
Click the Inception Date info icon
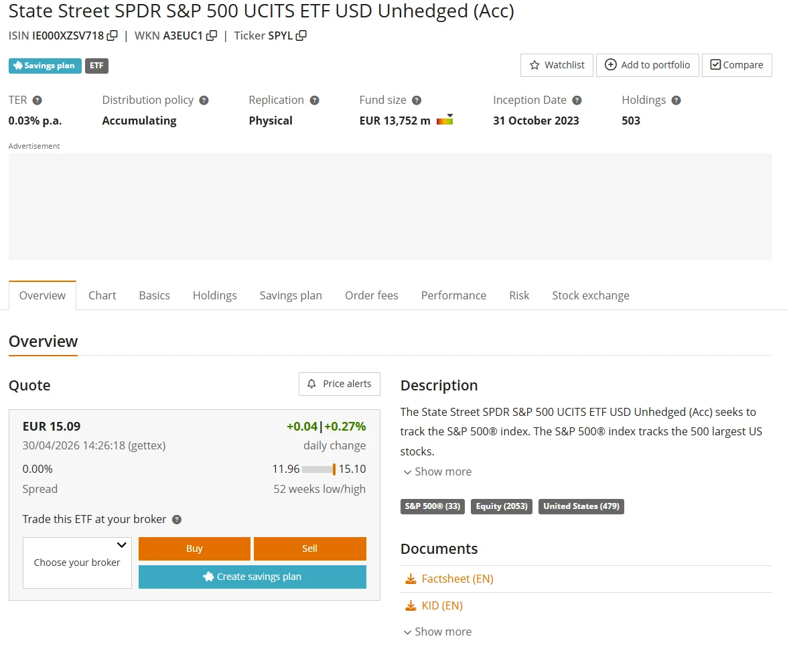[577, 100]
